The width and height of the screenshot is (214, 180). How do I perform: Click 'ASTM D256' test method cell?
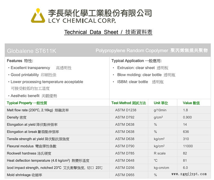coord(125,168)
